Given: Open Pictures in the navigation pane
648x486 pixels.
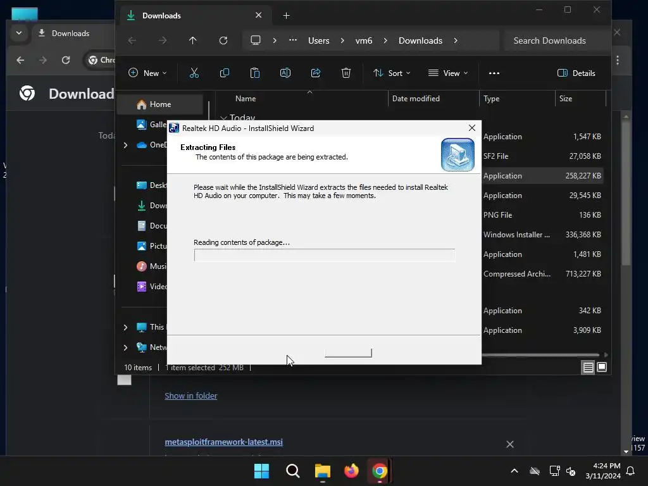Looking at the screenshot, I should [x=151, y=246].
